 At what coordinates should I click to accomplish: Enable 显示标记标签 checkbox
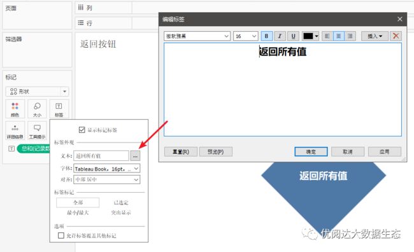(x=82, y=130)
